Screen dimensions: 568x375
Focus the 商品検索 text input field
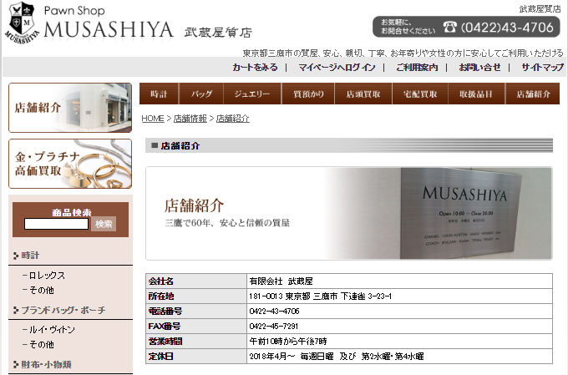pyautogui.click(x=56, y=224)
